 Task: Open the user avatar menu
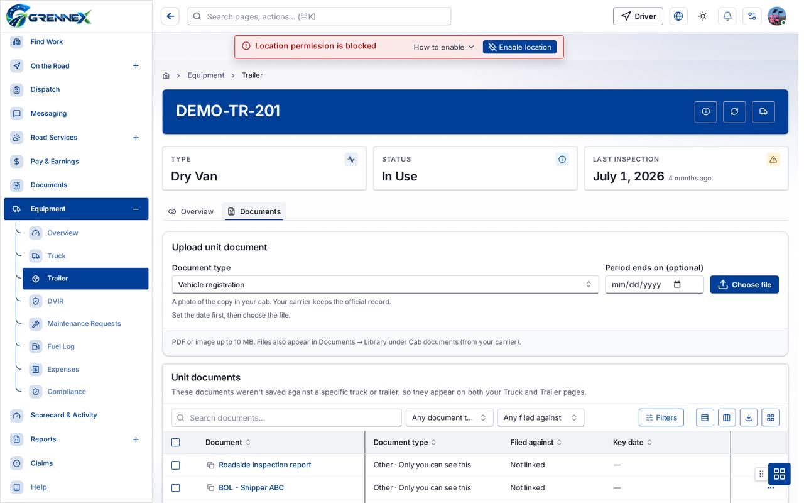point(777,16)
